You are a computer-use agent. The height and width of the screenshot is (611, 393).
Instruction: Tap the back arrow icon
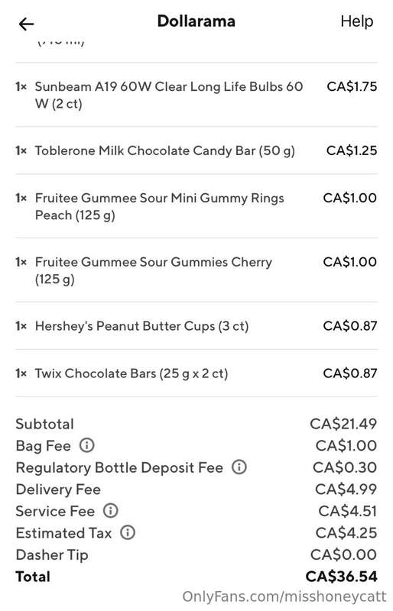tap(27, 24)
